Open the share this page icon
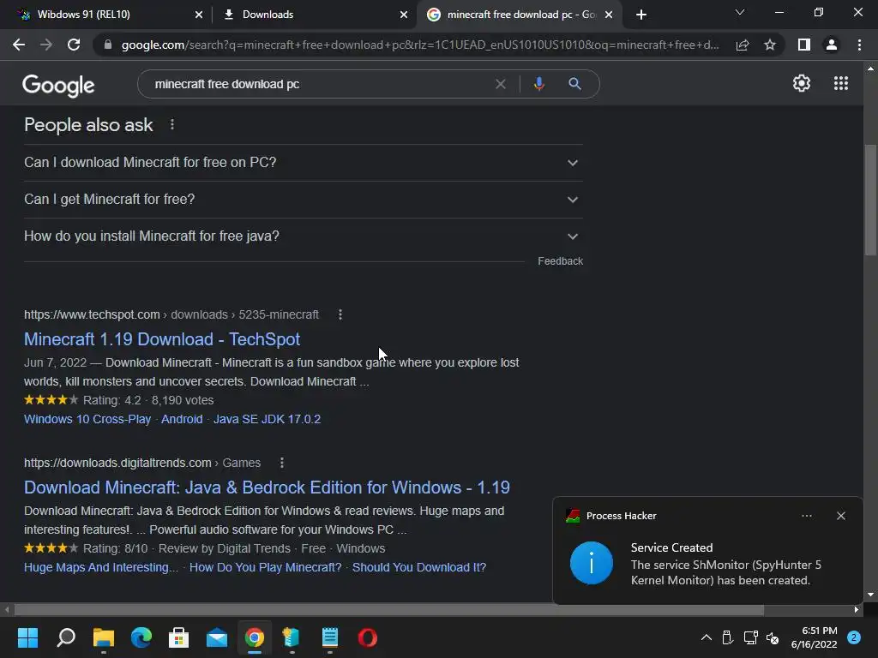The image size is (878, 658). click(743, 45)
